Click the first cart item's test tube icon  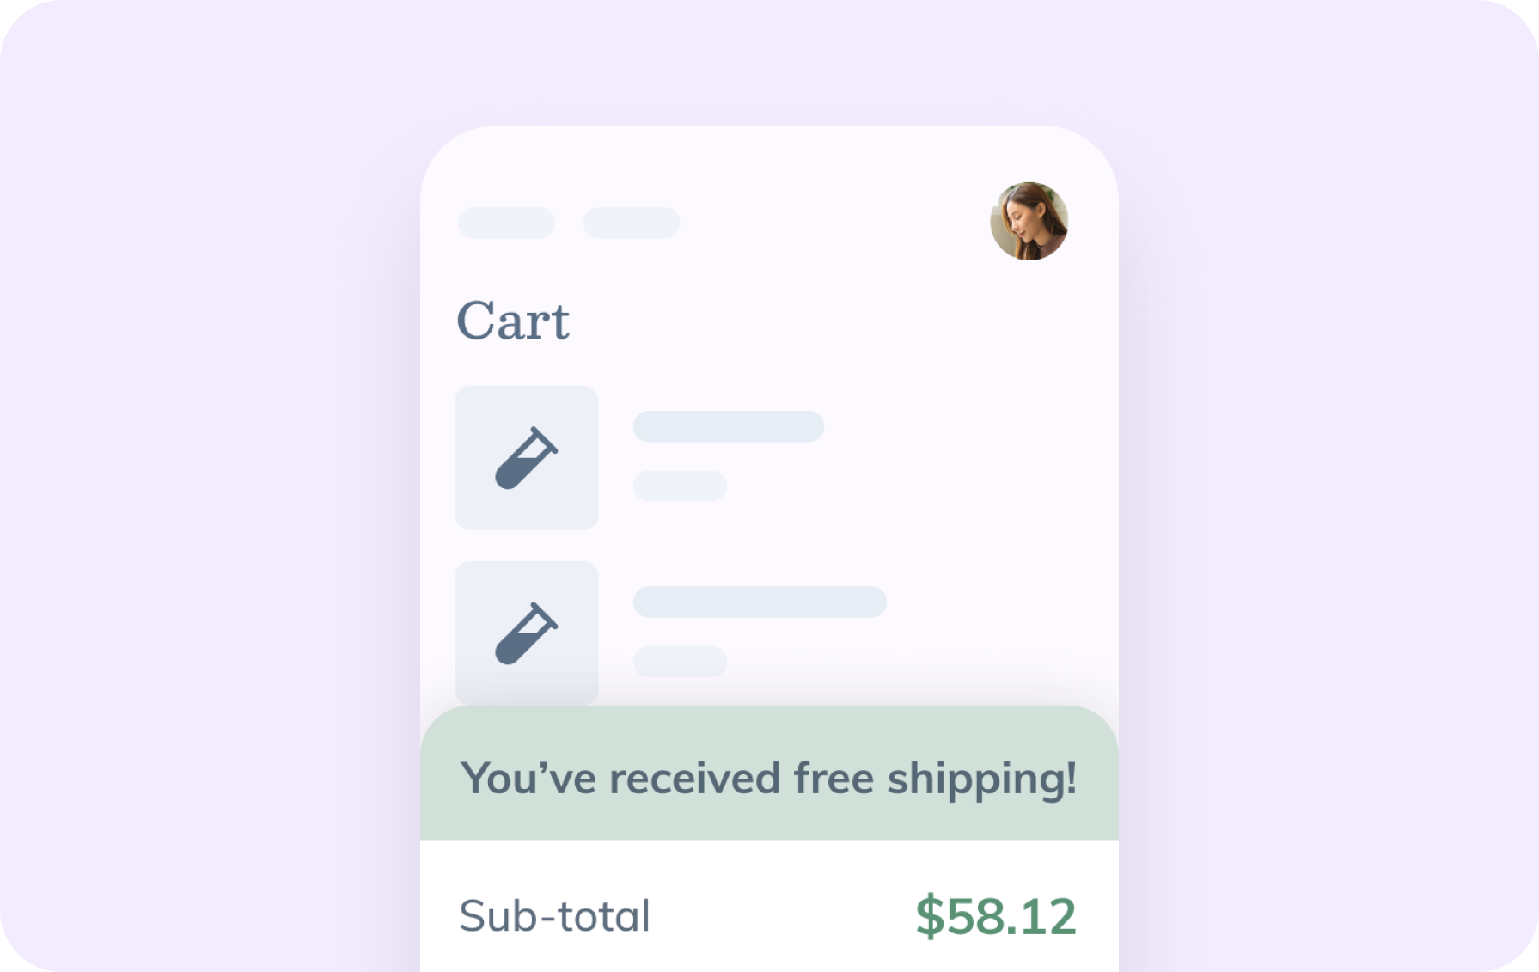click(526, 458)
